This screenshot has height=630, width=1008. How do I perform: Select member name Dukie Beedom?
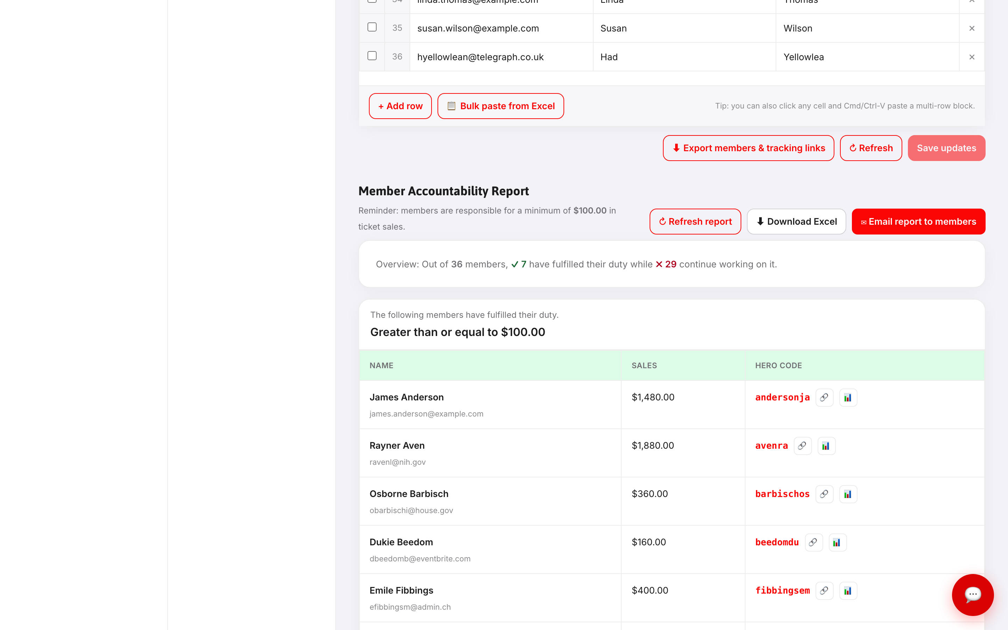coord(401,542)
